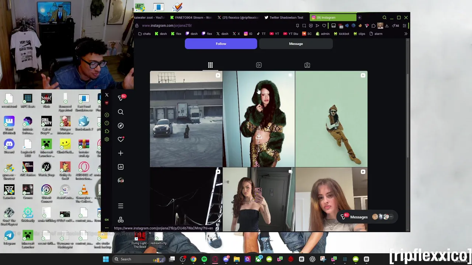Open the post of person lying on mint background
472x265 pixels.
[x=331, y=119]
